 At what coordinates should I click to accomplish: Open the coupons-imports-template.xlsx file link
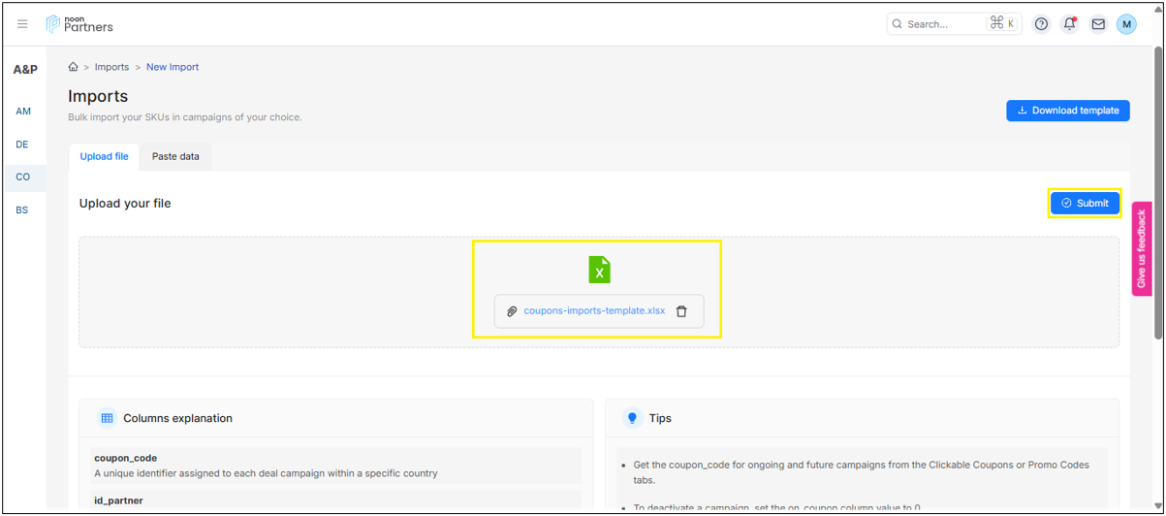click(x=594, y=311)
